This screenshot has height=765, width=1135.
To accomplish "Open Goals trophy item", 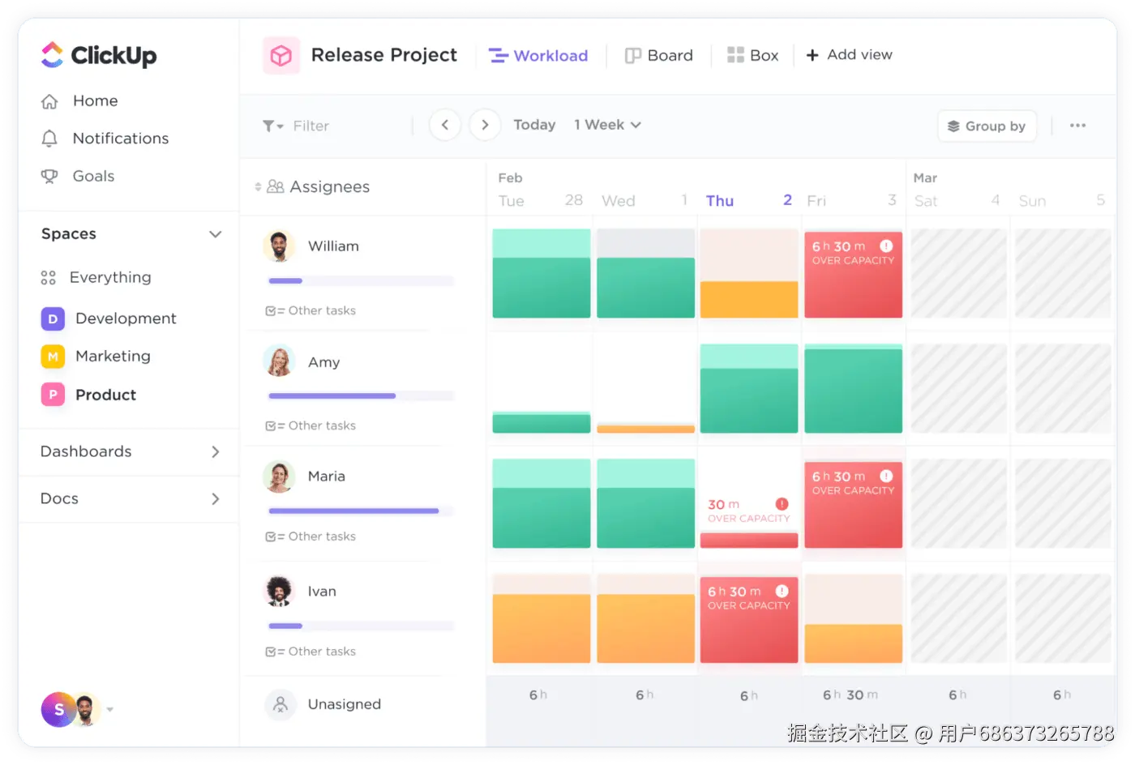I will [x=78, y=176].
